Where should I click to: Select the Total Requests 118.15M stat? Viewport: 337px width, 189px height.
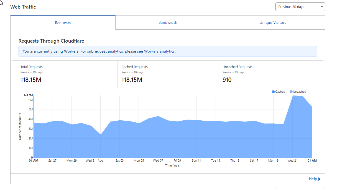31,80
